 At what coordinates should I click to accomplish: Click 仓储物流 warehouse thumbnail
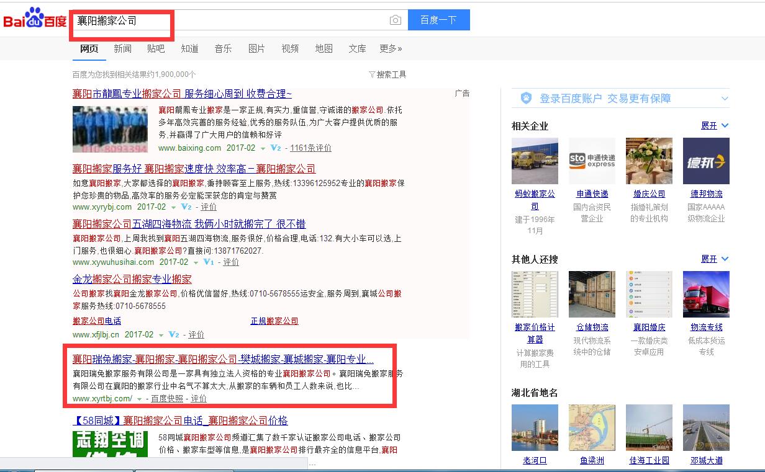tap(592, 294)
